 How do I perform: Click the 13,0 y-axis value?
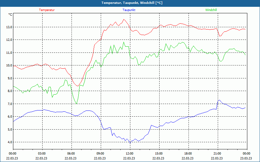tap(9, 27)
